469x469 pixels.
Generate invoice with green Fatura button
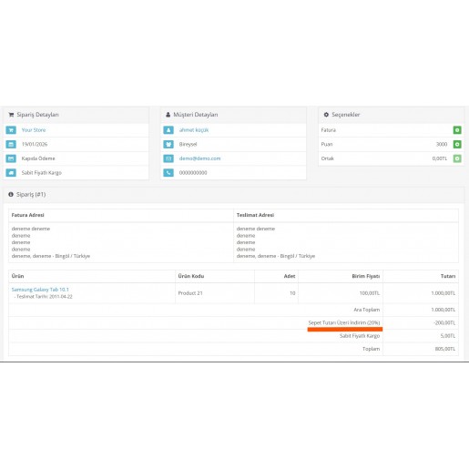457,130
